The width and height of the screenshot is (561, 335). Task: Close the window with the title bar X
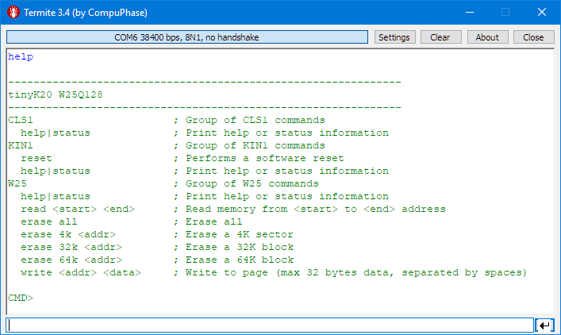tap(541, 13)
